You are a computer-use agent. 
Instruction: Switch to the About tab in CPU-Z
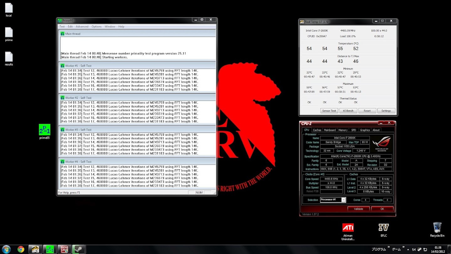[x=376, y=130]
